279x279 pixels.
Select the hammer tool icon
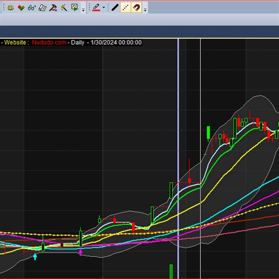tap(53, 7)
